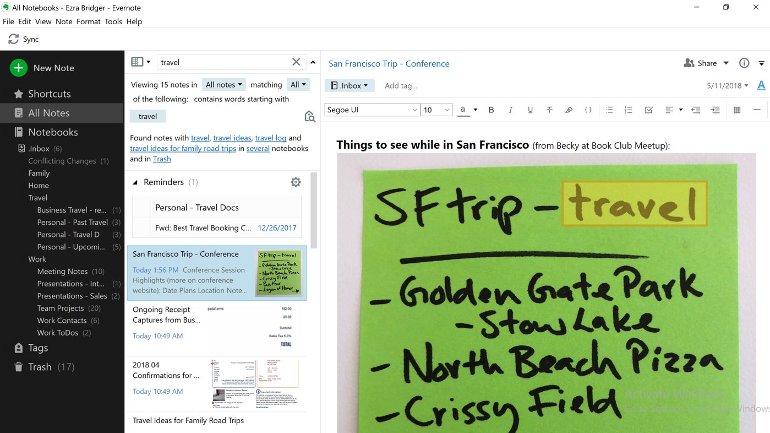
Task: Open the Notebooks section icon
Action: point(18,132)
